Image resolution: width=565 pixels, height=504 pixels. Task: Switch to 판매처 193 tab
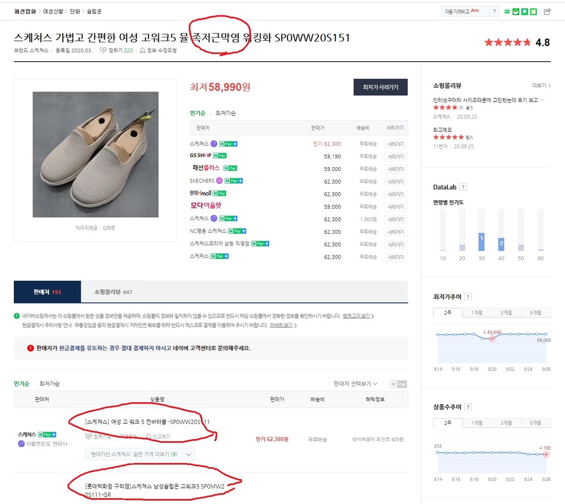pyautogui.click(x=47, y=292)
